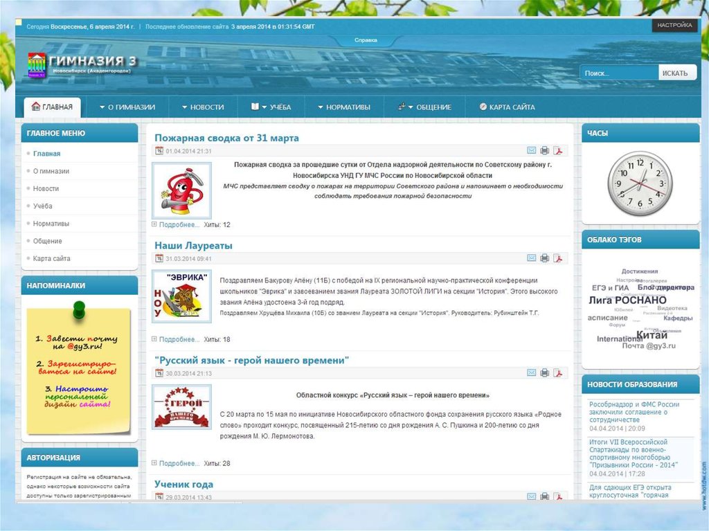Image resolution: width=709 pixels, height=531 pixels.
Task: Click calendar icon next to 31.03.2014 09:41
Action: 159,258
